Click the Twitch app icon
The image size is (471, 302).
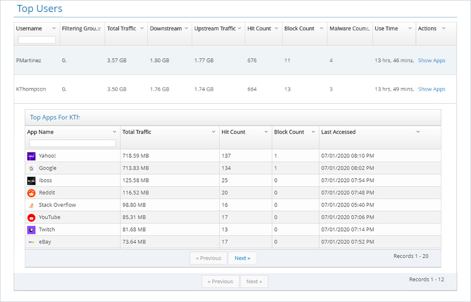(31, 230)
